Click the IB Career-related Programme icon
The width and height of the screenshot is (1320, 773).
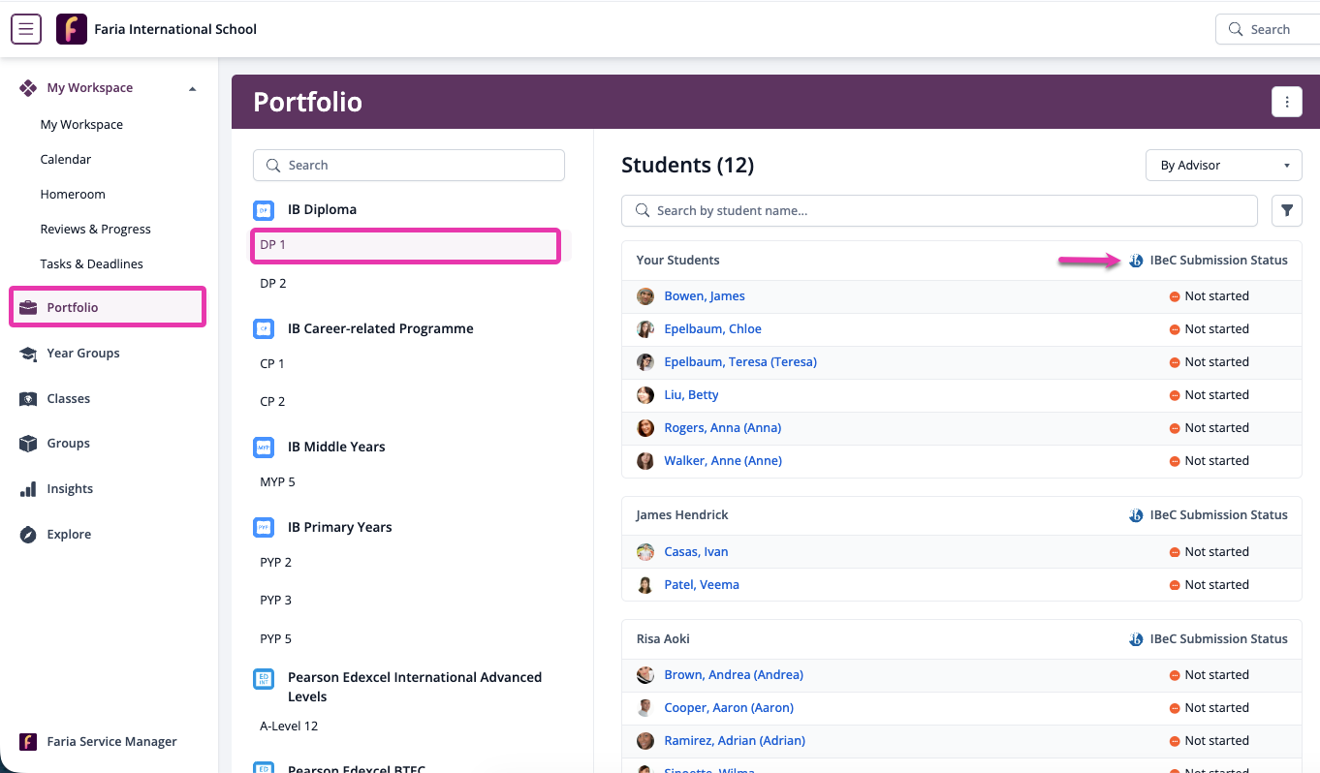(x=264, y=329)
